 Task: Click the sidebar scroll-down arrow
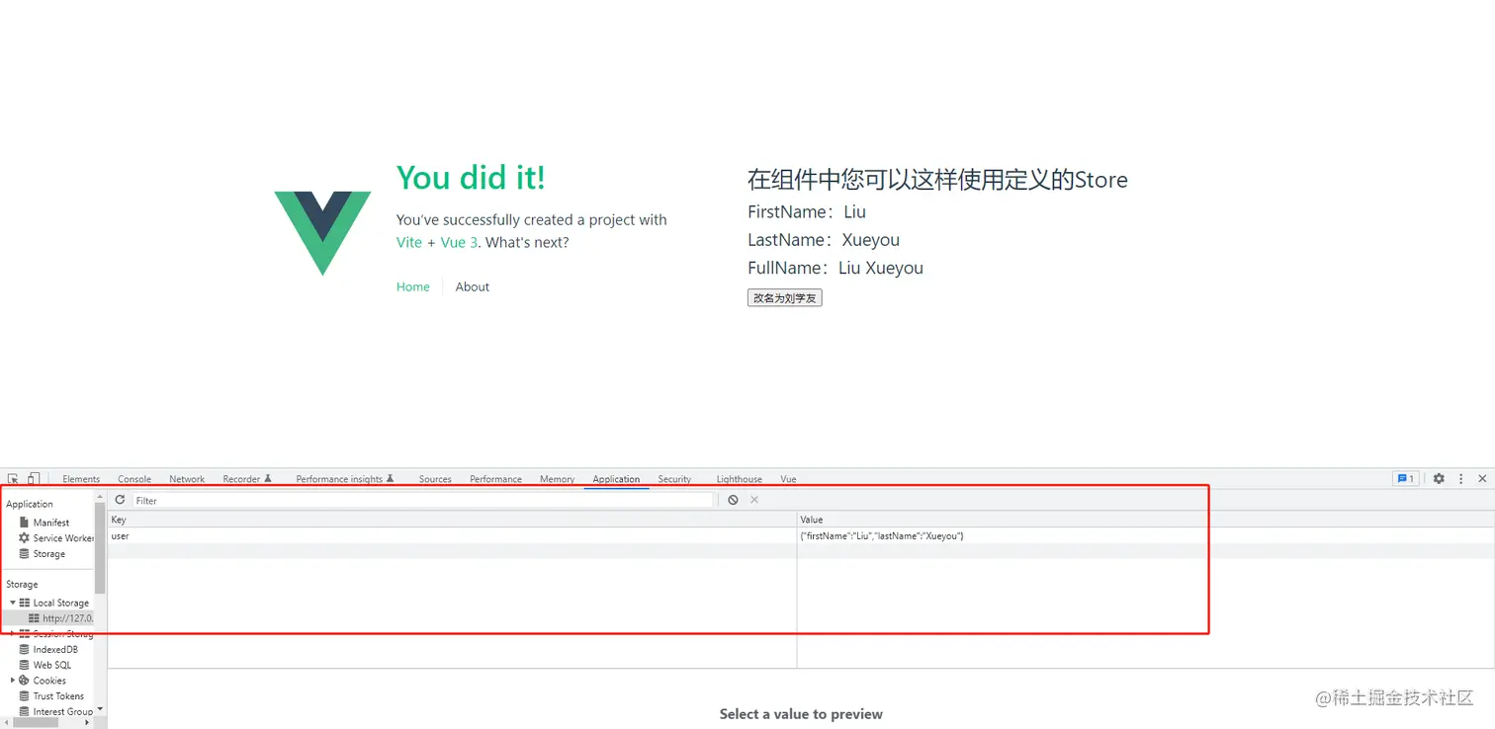point(100,709)
